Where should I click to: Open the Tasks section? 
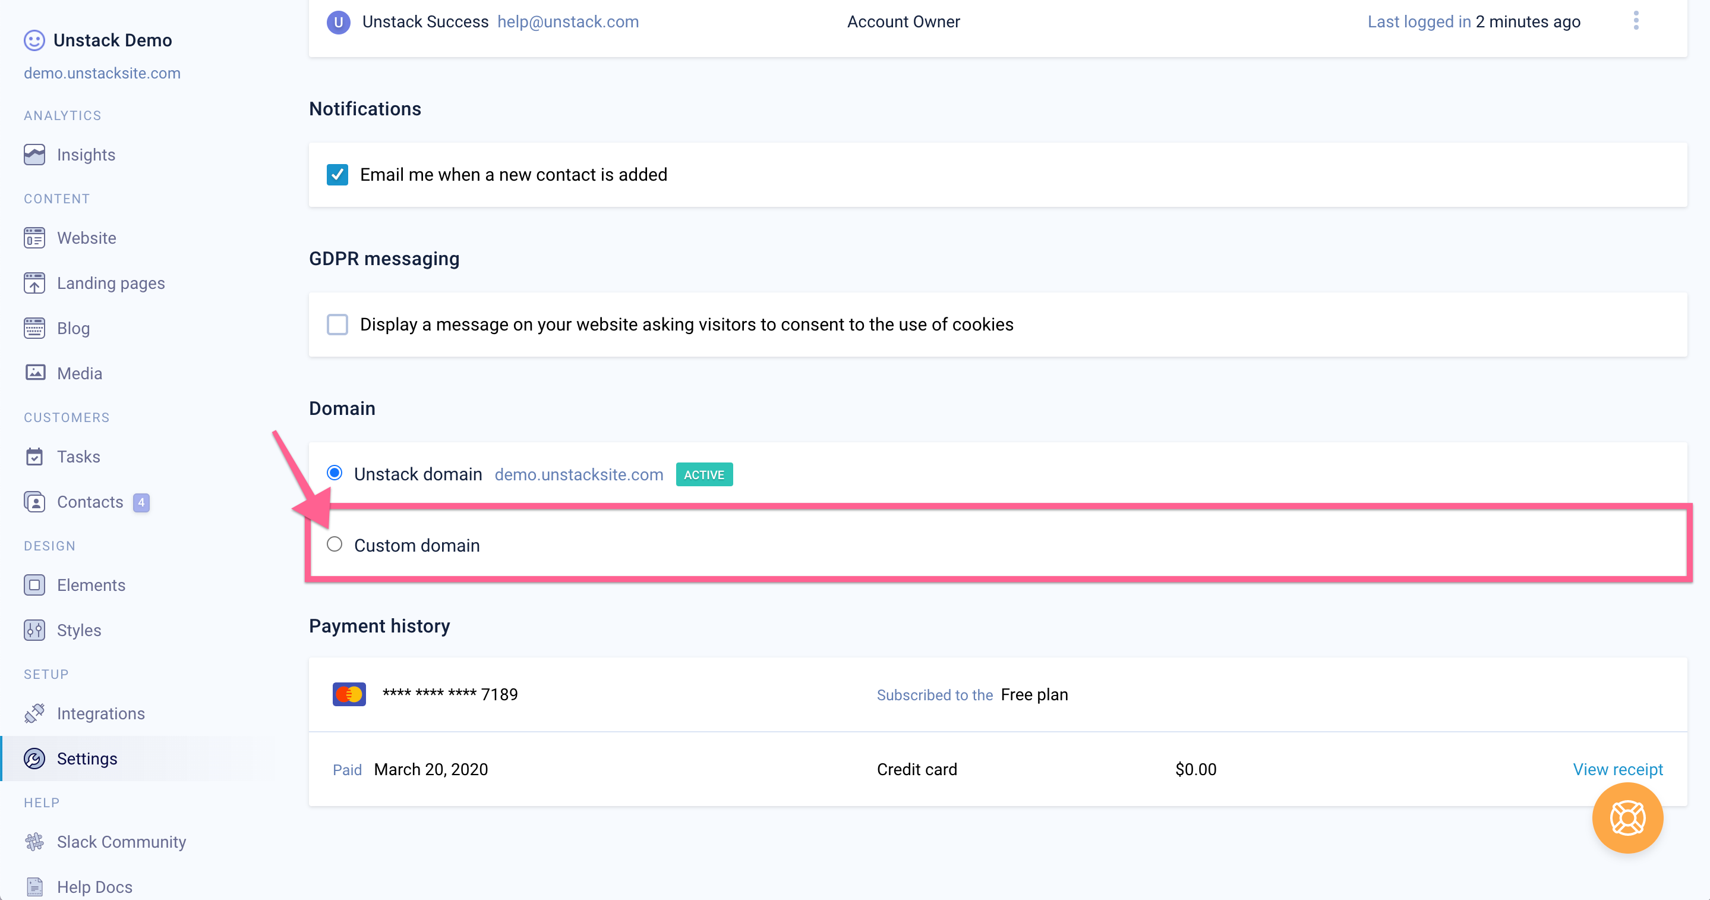79,457
